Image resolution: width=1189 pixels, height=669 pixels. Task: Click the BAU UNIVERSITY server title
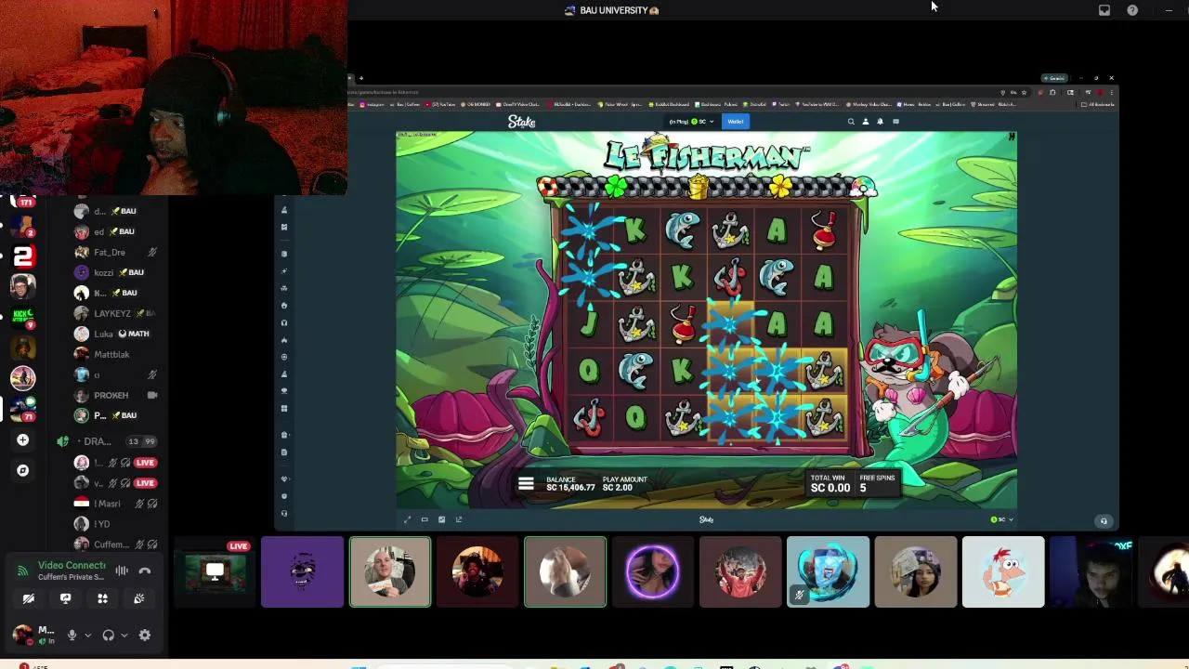click(612, 10)
